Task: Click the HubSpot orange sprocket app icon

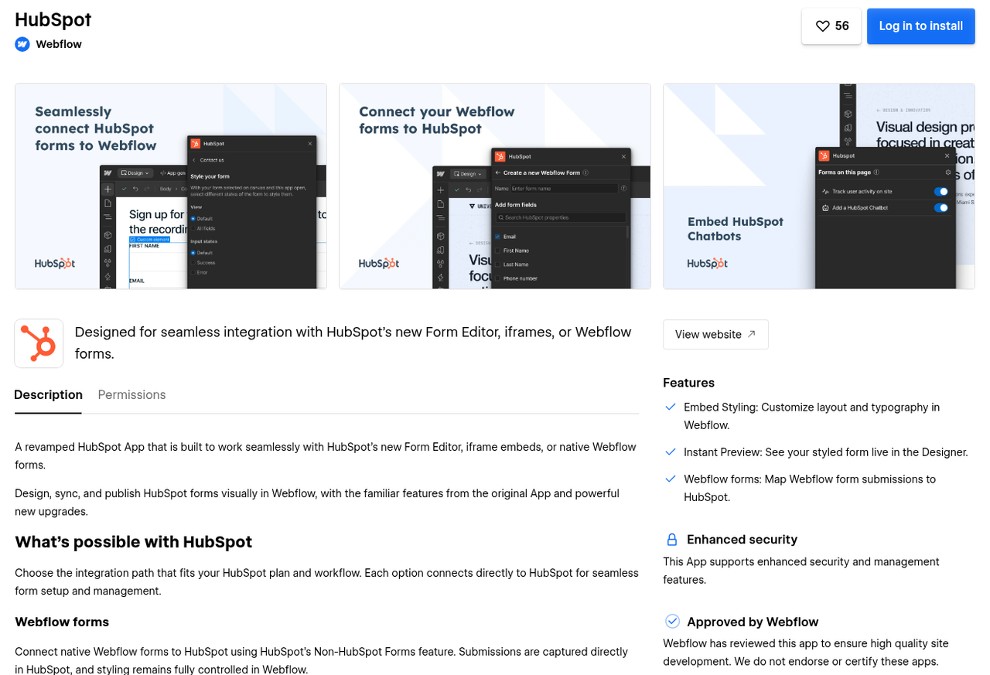Action: [x=39, y=343]
